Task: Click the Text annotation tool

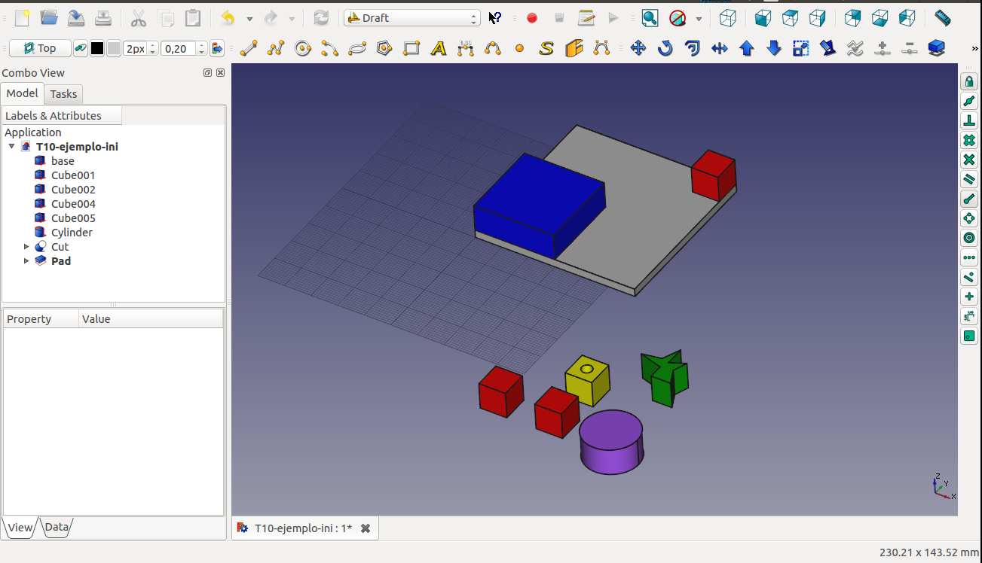Action: [439, 49]
